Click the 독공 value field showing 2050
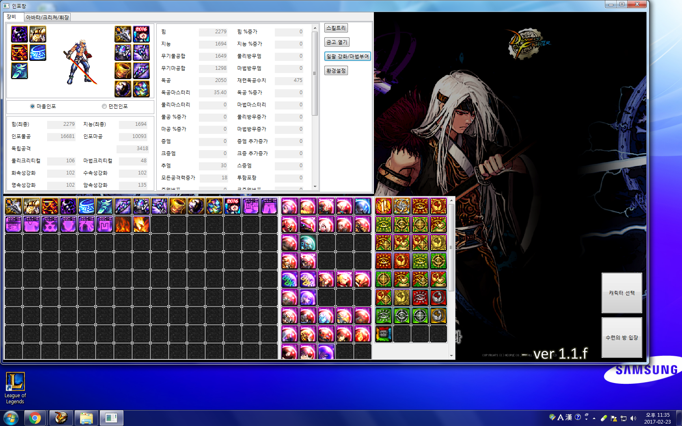 [x=213, y=80]
